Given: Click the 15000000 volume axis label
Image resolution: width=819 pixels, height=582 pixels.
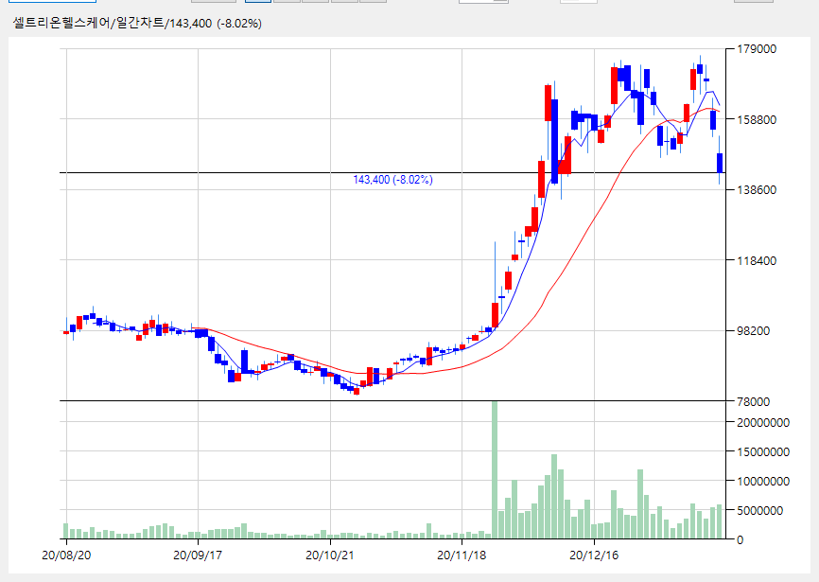Looking at the screenshot, I should 763,452.
